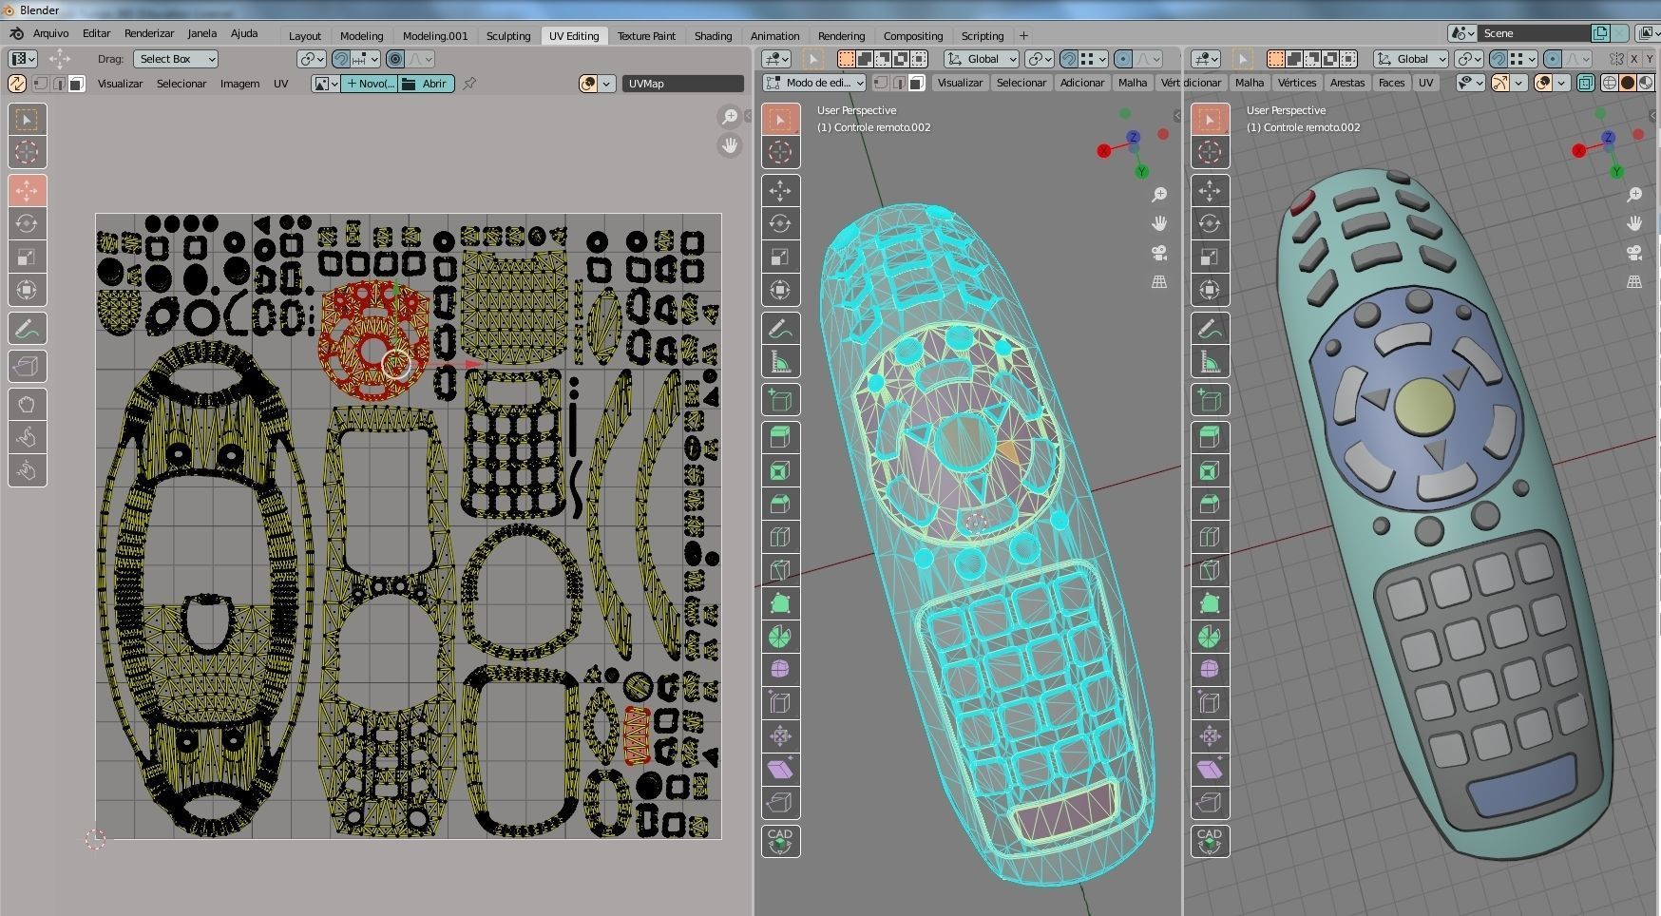1661x916 pixels.
Task: Click the pin icon next to Abrir
Action: 468,83
